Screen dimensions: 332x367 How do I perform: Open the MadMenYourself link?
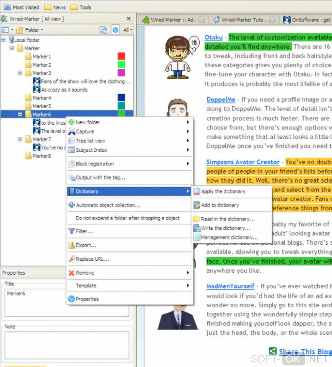230,286
